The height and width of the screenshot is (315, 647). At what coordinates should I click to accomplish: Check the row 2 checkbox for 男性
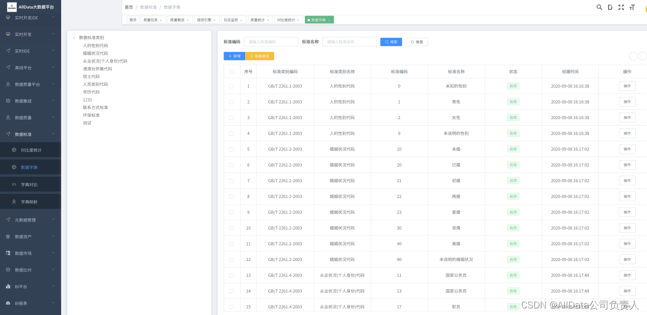point(232,102)
